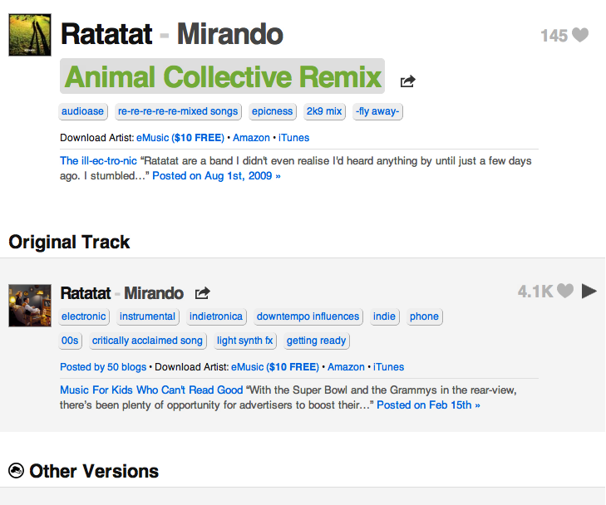Play the original Ratatat Mirando track

589,291
